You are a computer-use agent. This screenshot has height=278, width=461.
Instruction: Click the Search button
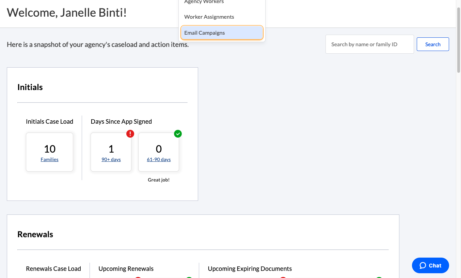pyautogui.click(x=433, y=44)
